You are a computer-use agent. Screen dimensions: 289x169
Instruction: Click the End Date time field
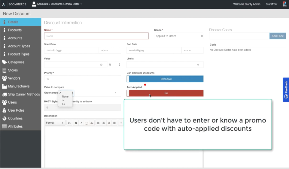point(193,50)
